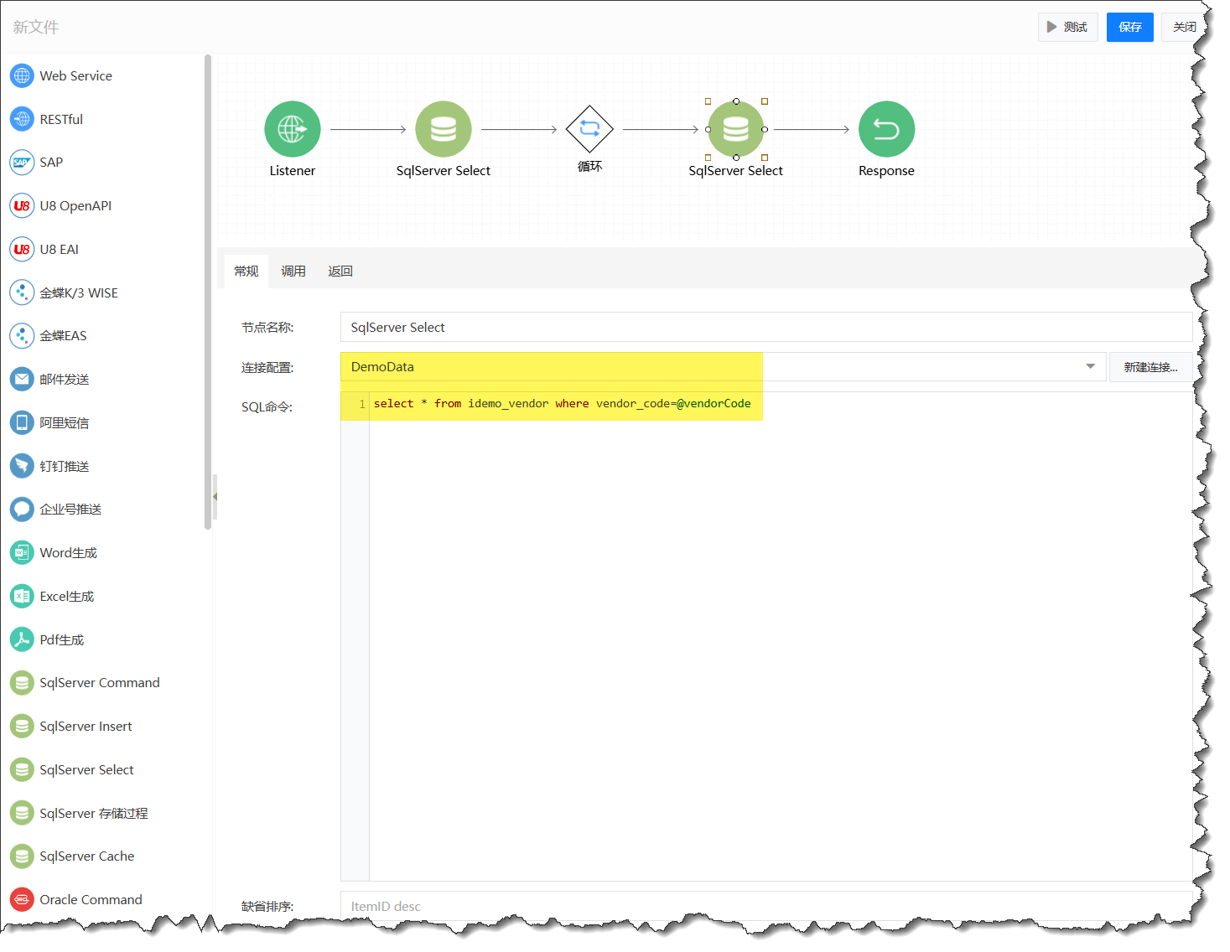1230x952 pixels.
Task: Pick the Excel生成 component
Action: (66, 597)
